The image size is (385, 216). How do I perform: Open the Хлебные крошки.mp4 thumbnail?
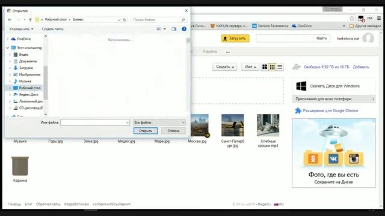[268, 125]
